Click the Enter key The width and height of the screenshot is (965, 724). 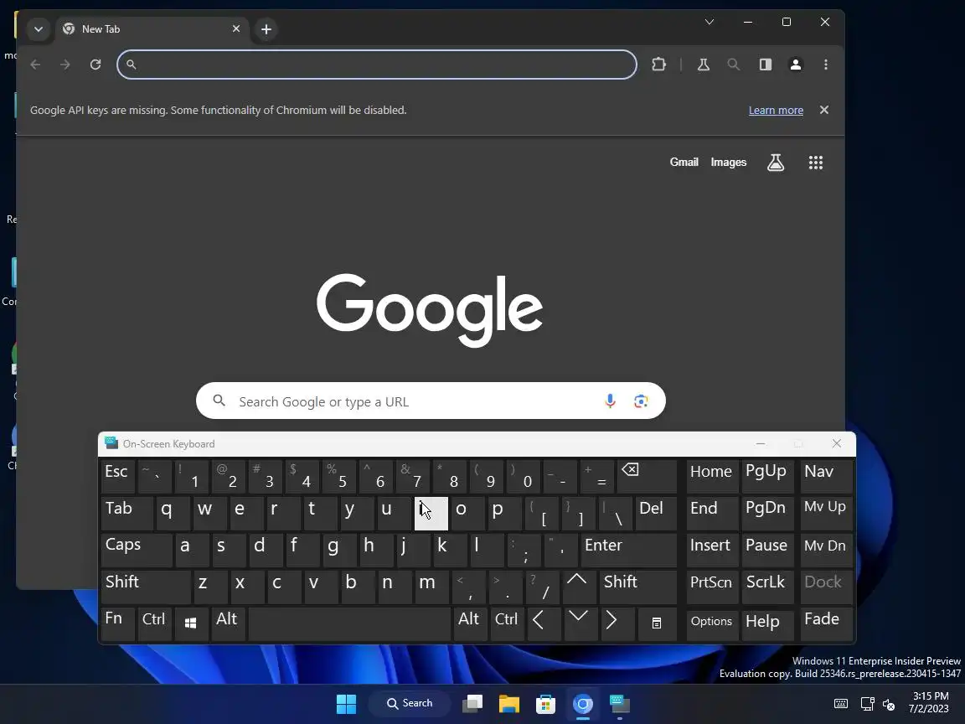(628, 550)
